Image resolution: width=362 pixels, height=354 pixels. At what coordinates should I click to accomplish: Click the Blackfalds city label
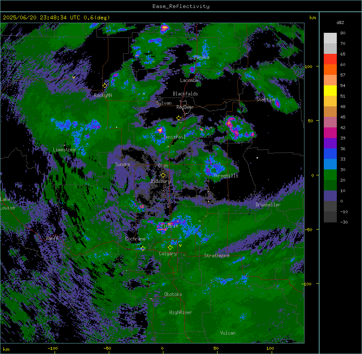(x=185, y=94)
